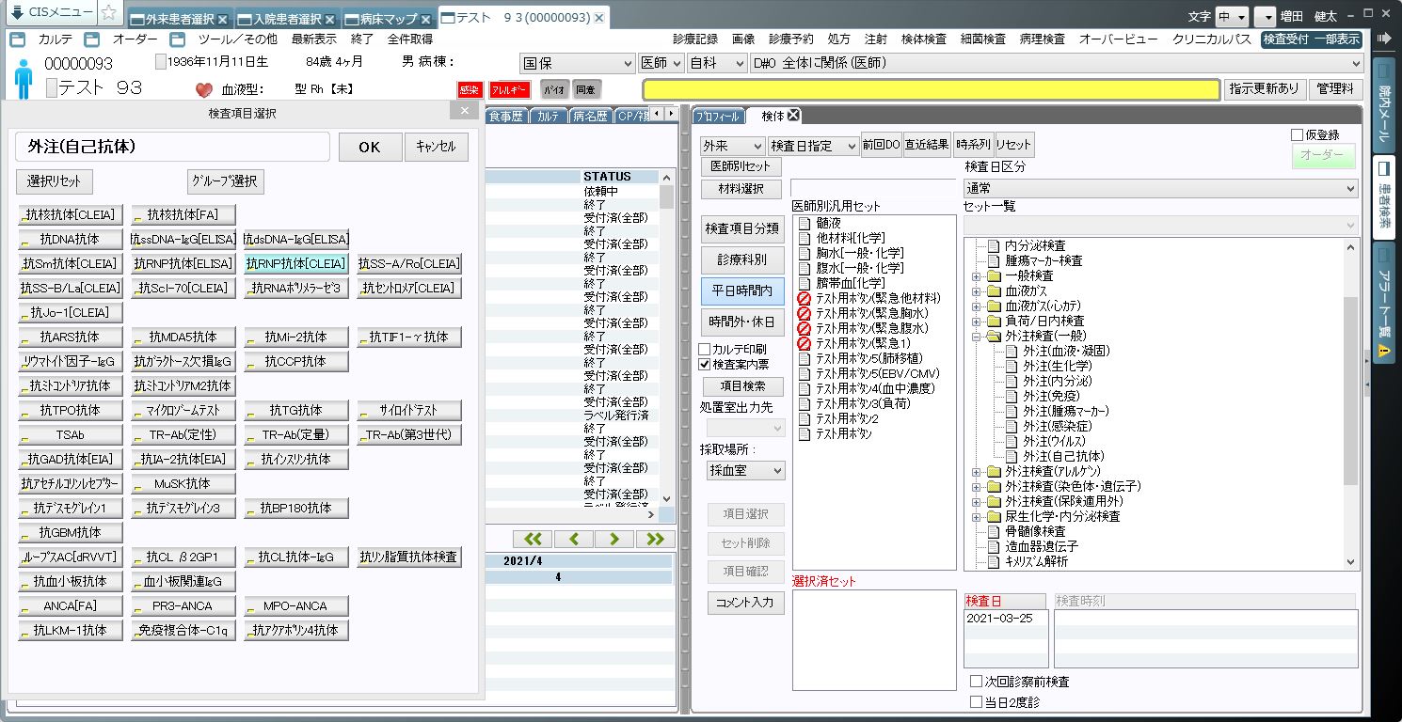This screenshot has height=722, width=1402.
Task: Click the double-left green arrow navigation button
Action: [533, 539]
